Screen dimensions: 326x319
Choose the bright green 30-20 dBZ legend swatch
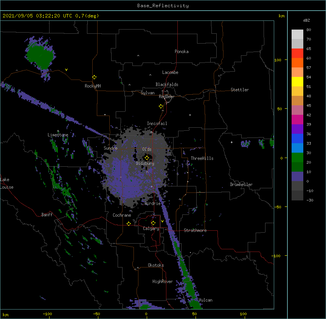point(297,158)
